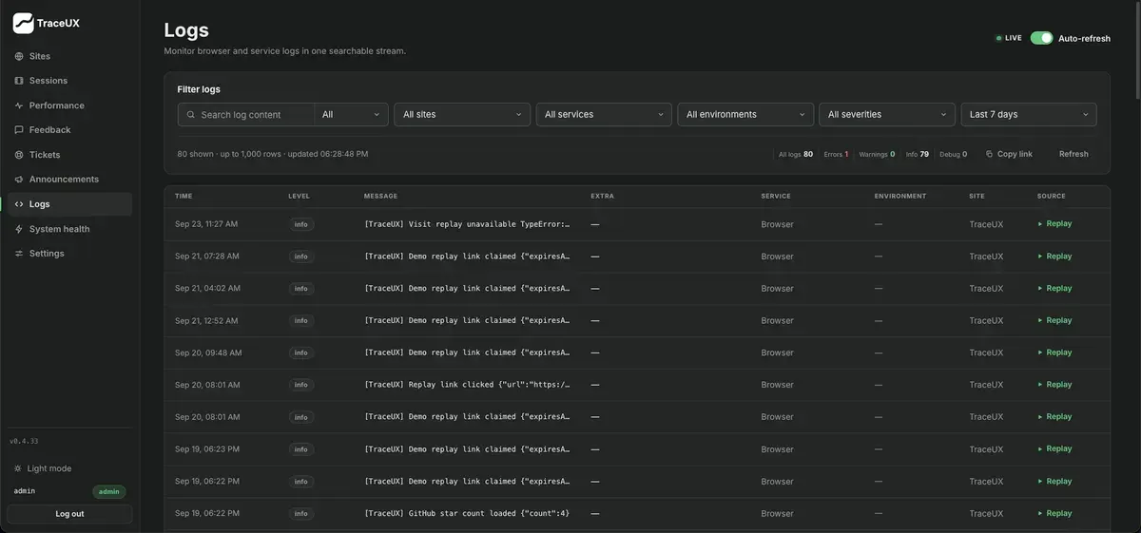Click the Light mode sun icon

(18, 468)
